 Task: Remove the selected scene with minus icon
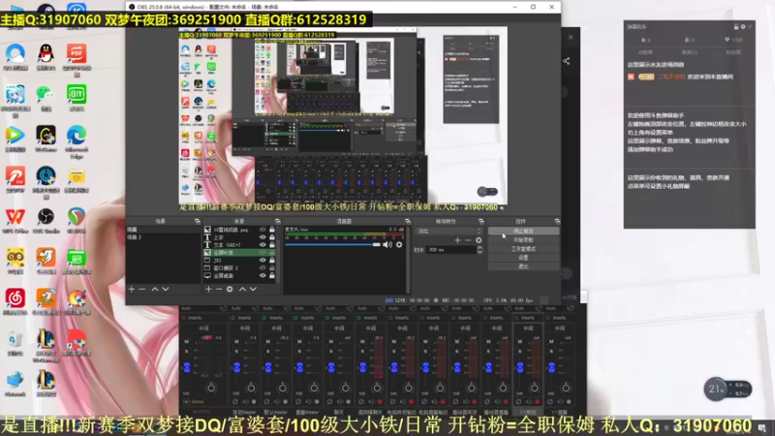coord(142,289)
